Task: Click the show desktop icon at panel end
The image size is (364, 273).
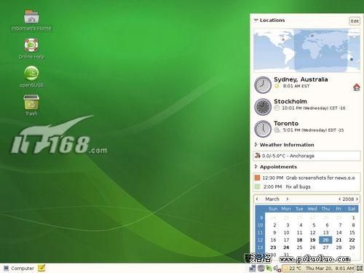Action: pos(359,269)
